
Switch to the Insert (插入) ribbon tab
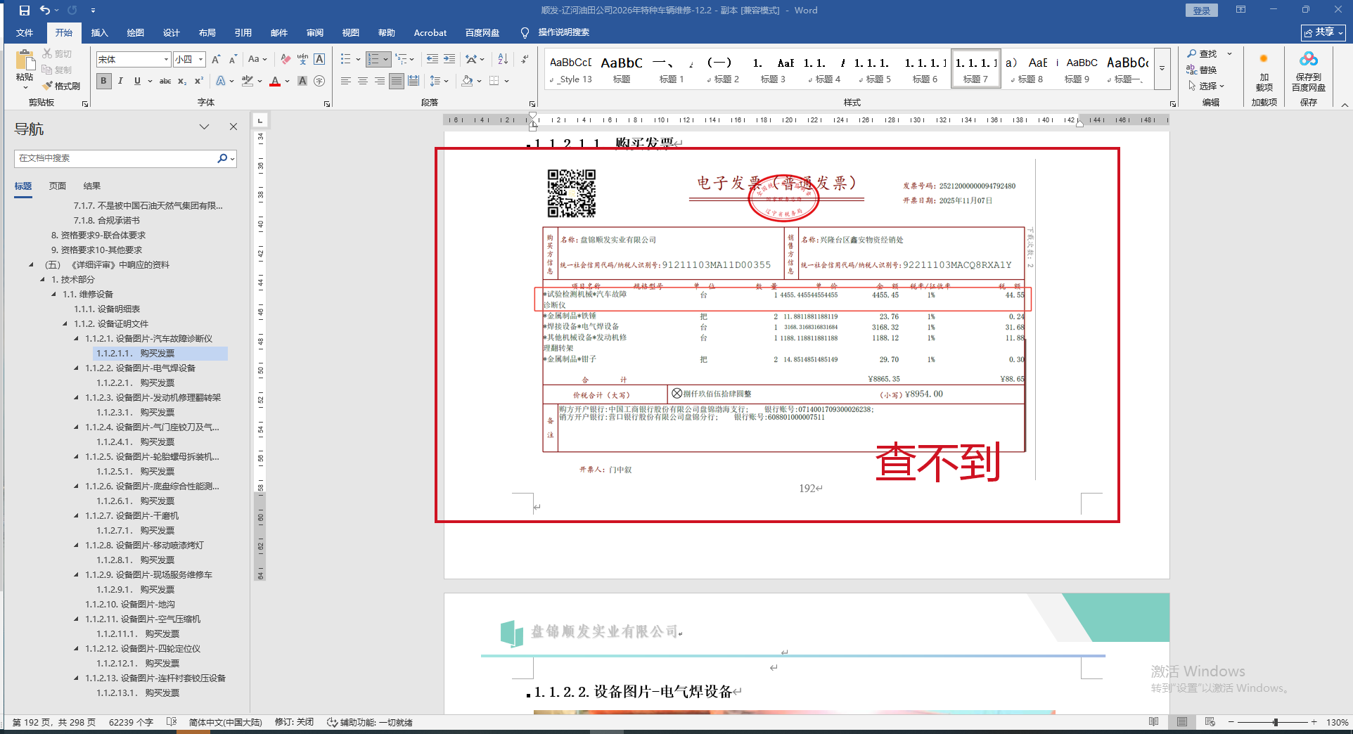pos(100,32)
